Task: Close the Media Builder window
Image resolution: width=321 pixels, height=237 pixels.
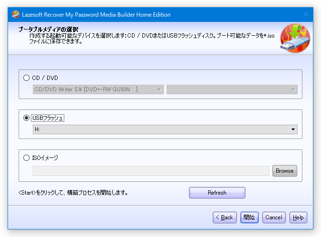Action: tap(306, 15)
